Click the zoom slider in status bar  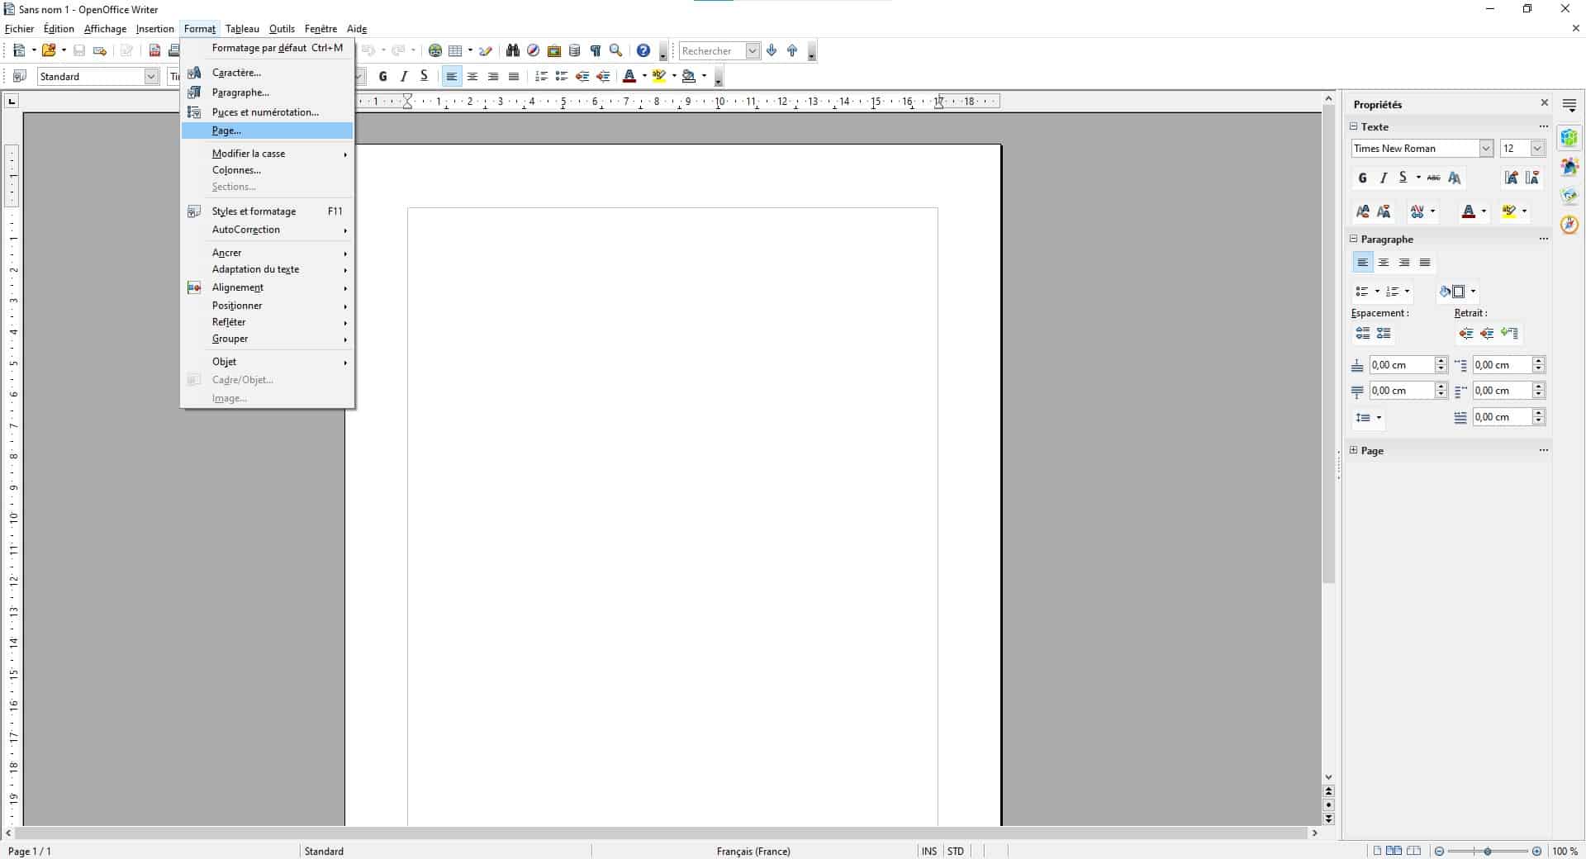click(x=1488, y=852)
